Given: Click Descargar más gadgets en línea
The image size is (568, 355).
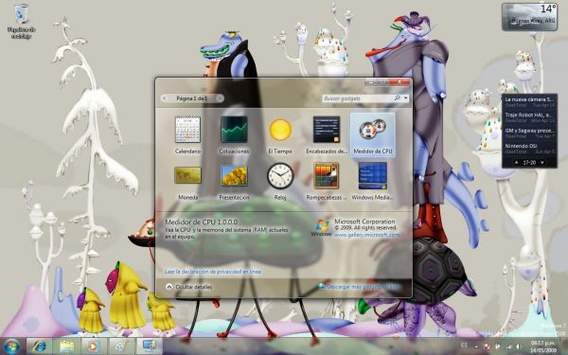Looking at the screenshot, I should pyautogui.click(x=360, y=287).
